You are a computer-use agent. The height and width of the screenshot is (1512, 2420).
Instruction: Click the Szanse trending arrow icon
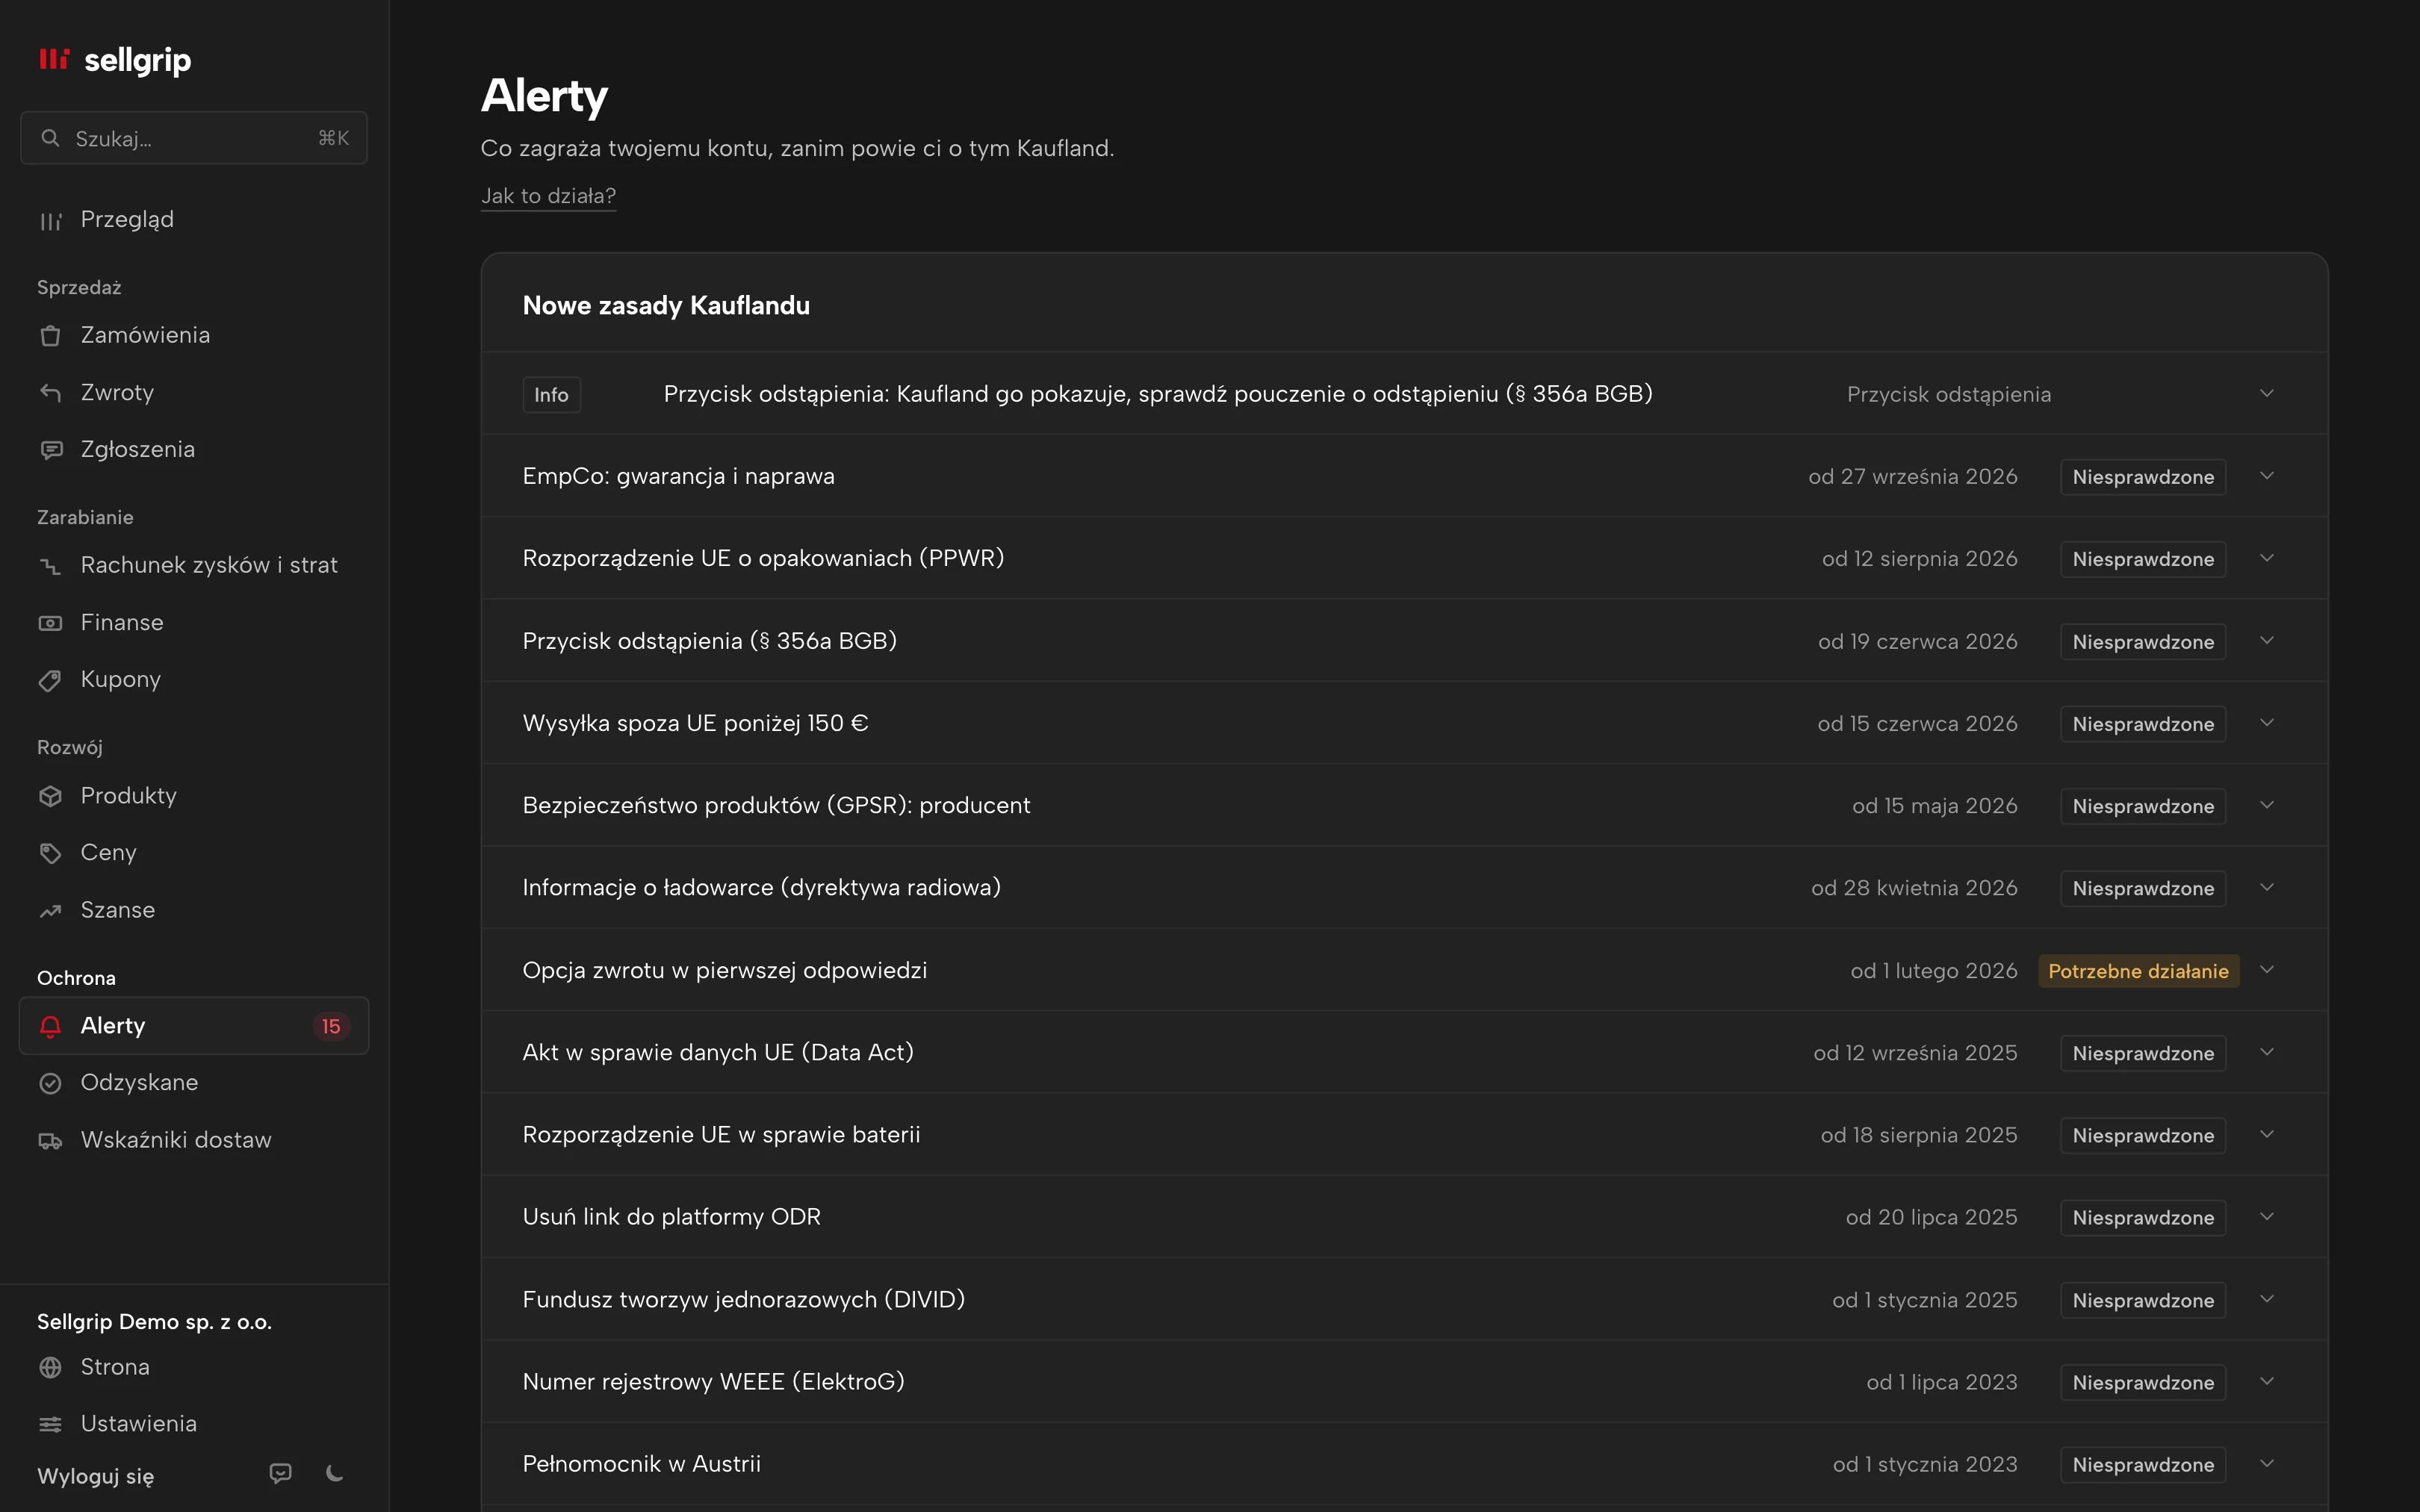pyautogui.click(x=51, y=910)
